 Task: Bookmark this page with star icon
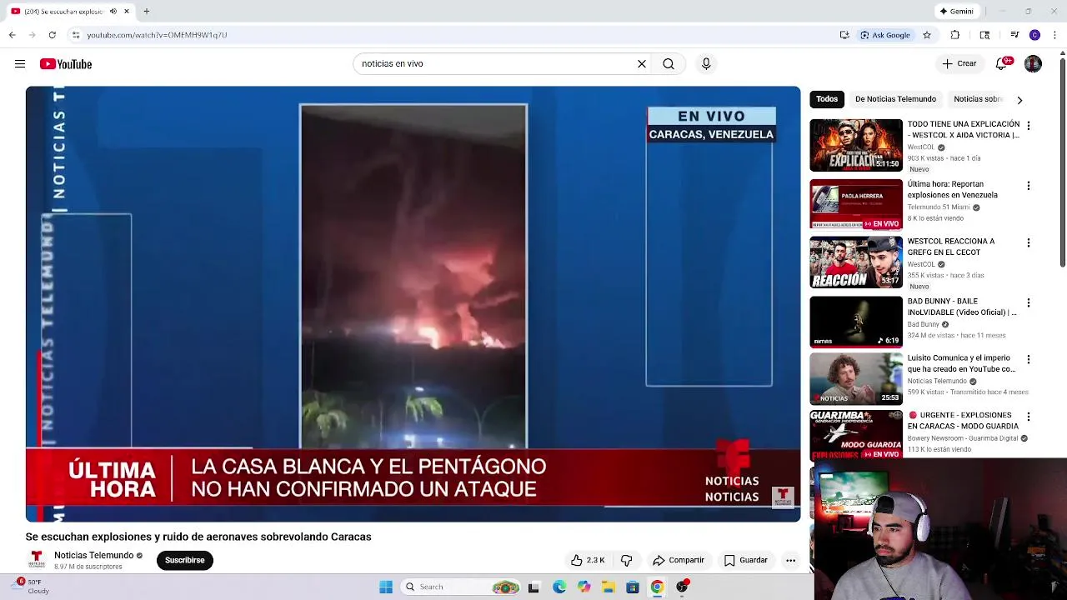pyautogui.click(x=926, y=35)
